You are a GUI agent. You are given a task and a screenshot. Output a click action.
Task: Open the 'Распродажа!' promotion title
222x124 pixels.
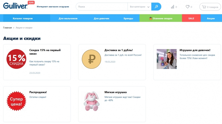[38, 92]
